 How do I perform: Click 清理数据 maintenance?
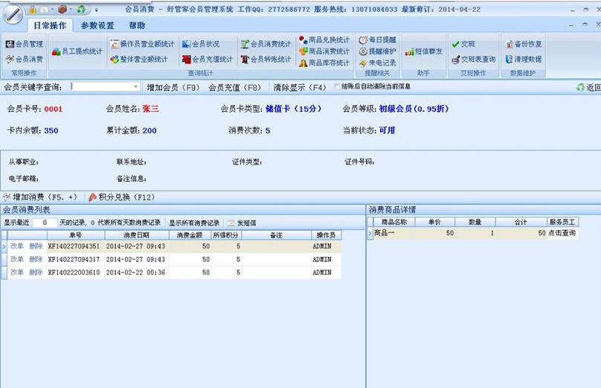click(x=524, y=59)
